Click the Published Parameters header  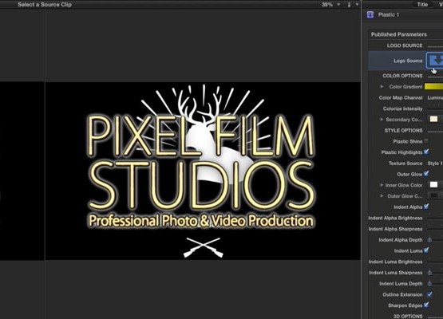point(398,34)
